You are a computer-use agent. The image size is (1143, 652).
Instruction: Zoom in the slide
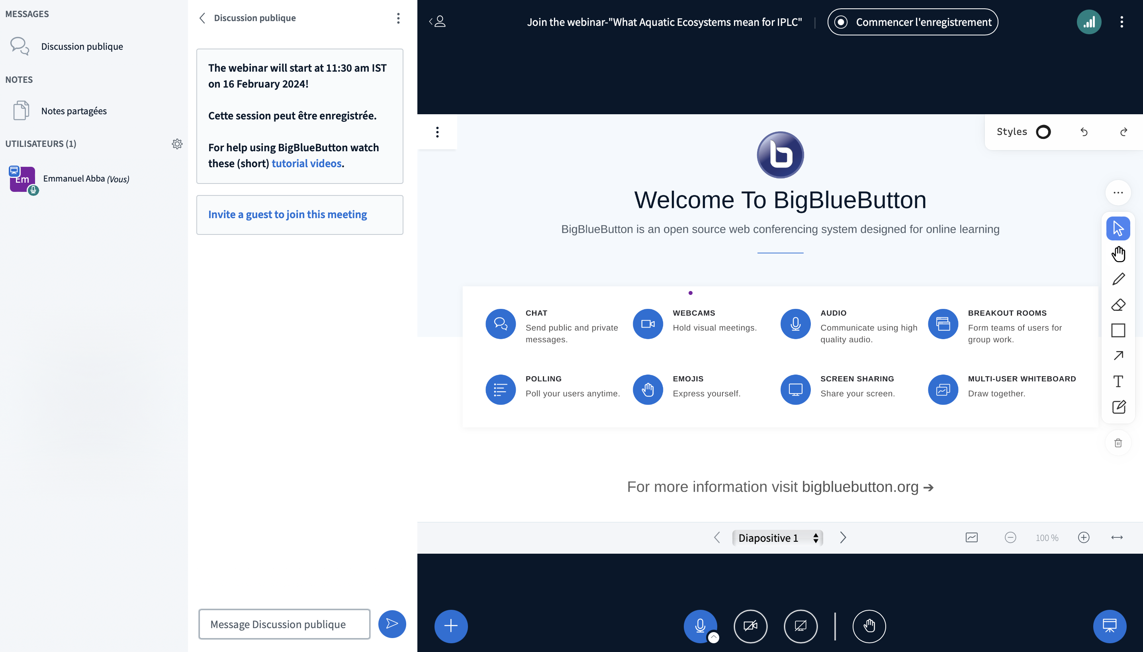pos(1083,537)
